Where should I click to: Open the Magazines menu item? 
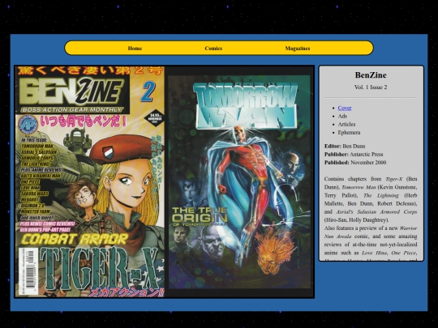click(298, 49)
